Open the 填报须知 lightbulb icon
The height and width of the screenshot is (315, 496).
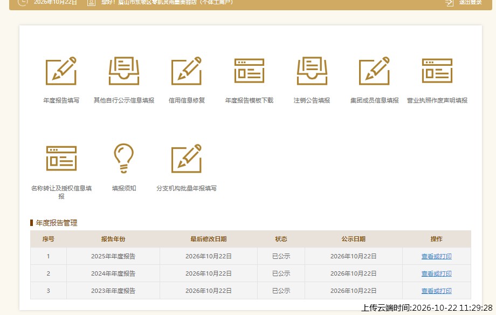coord(123,158)
